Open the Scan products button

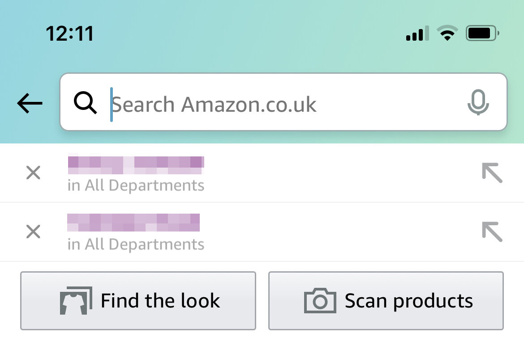(x=386, y=301)
